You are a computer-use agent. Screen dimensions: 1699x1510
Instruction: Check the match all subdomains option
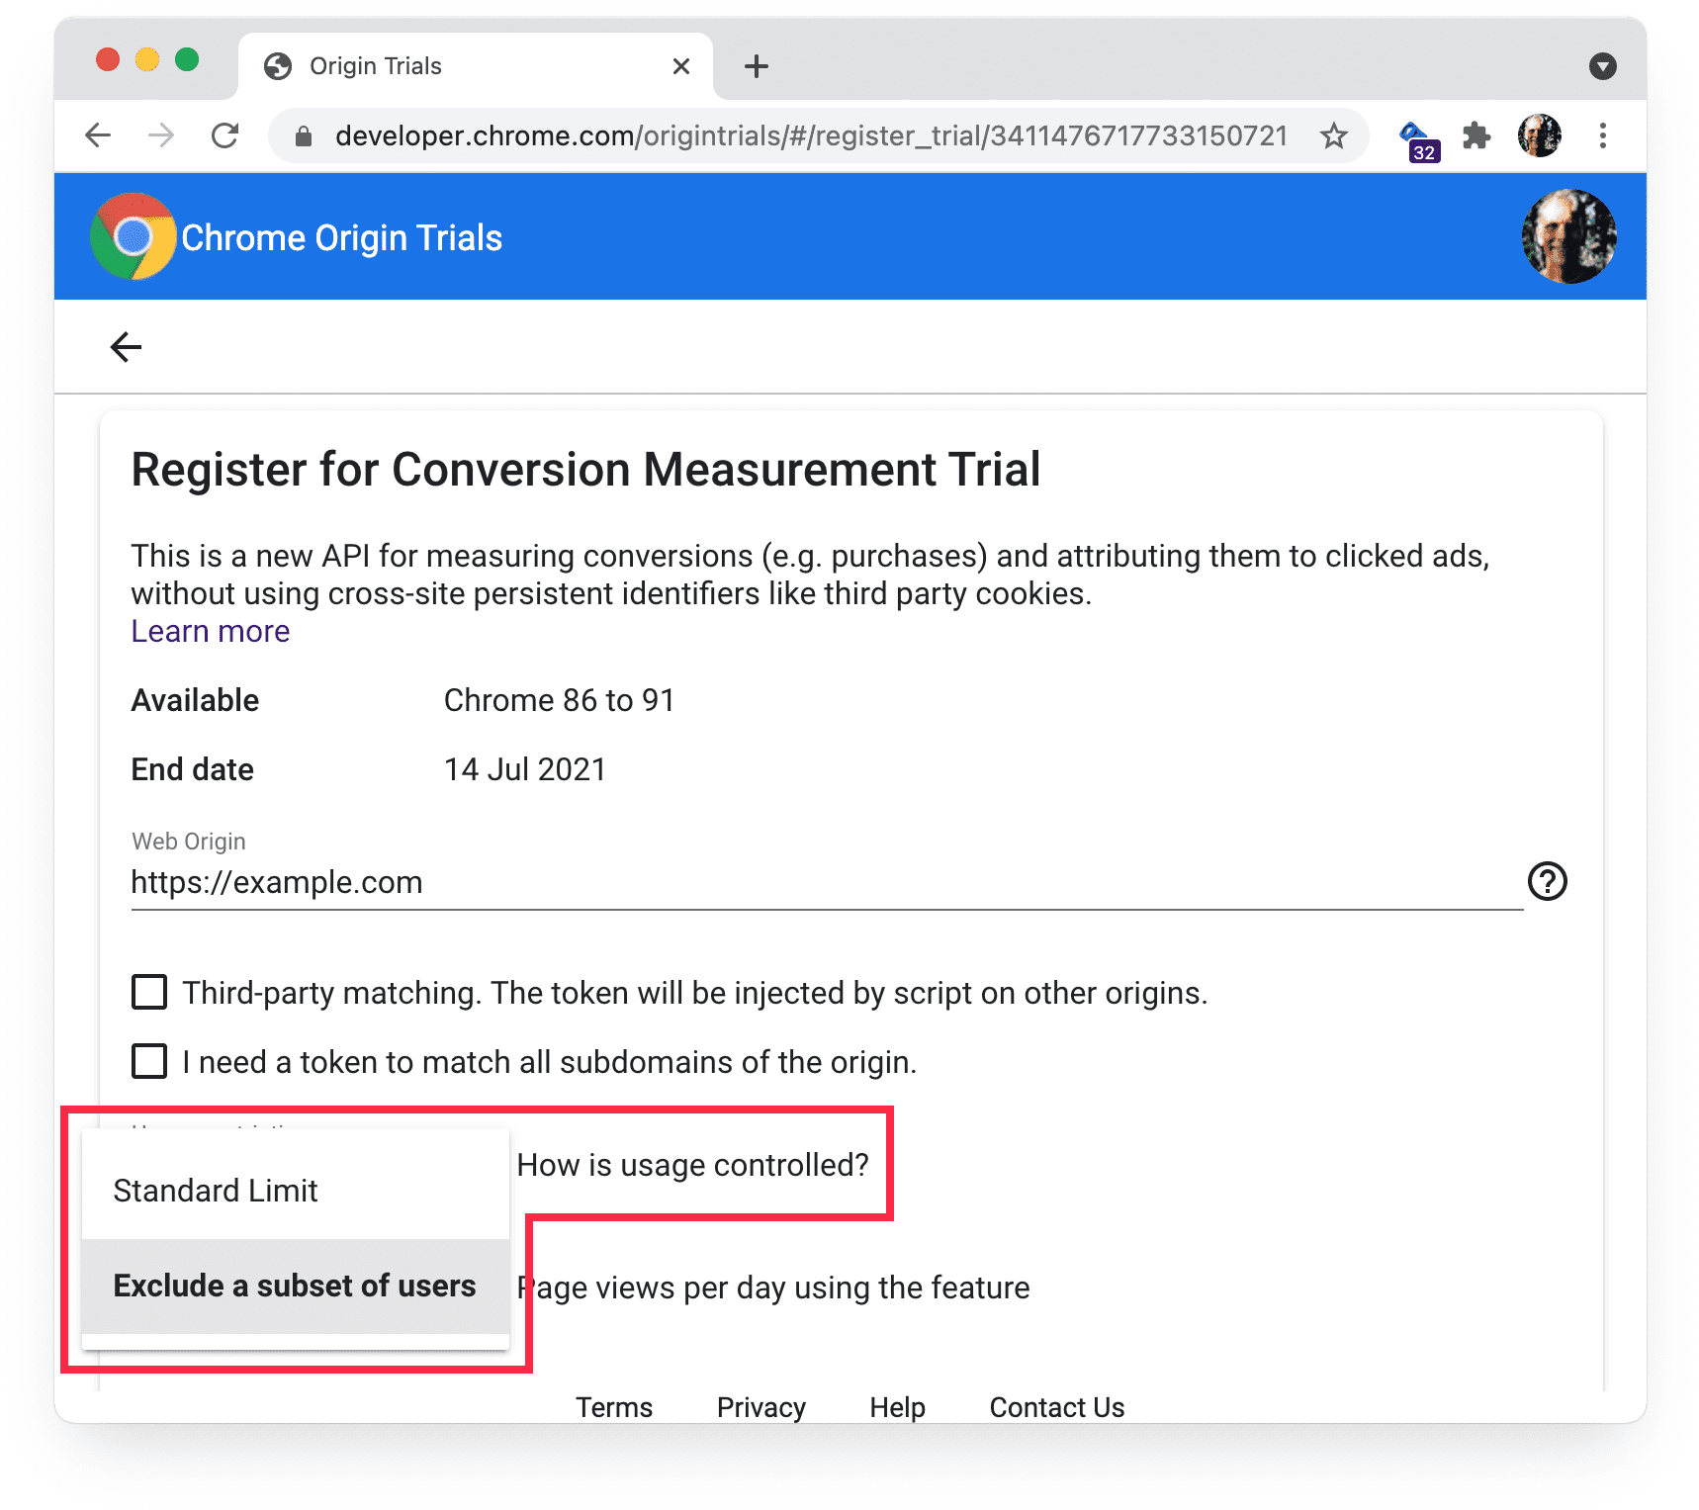point(148,1061)
